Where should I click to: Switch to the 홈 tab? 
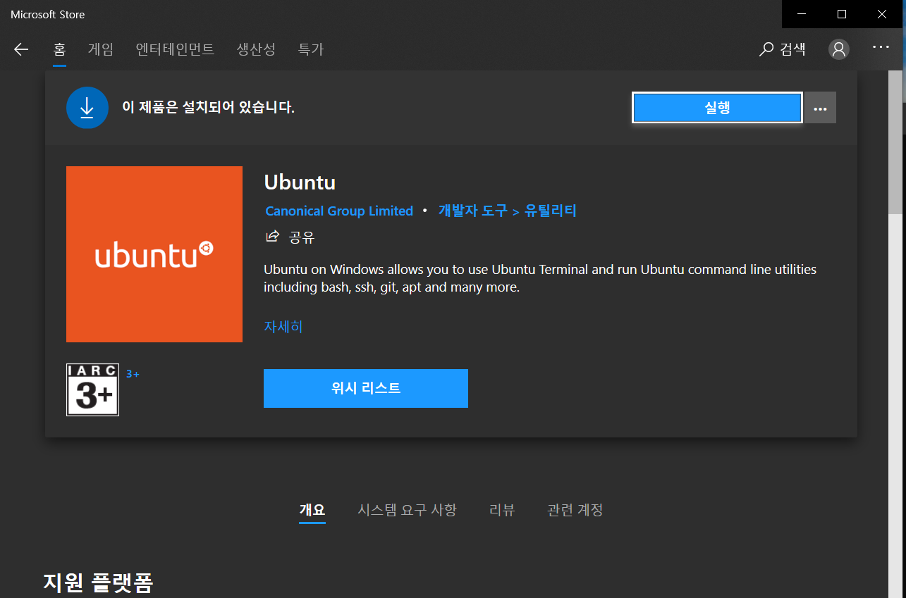click(x=60, y=49)
